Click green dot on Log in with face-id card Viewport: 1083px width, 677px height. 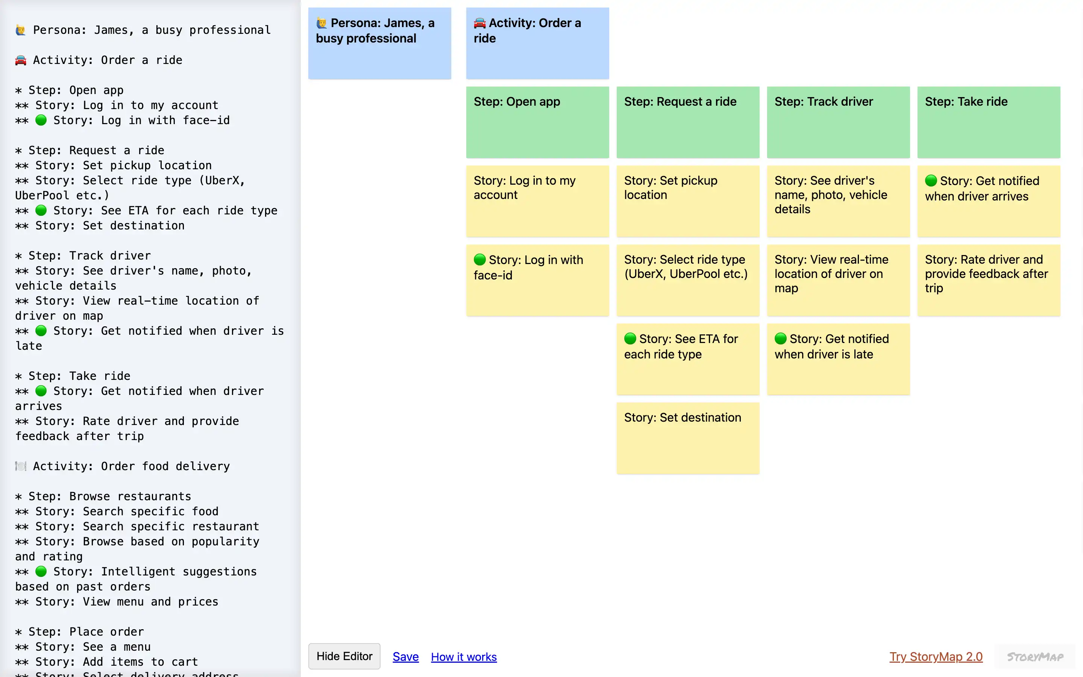[480, 259]
